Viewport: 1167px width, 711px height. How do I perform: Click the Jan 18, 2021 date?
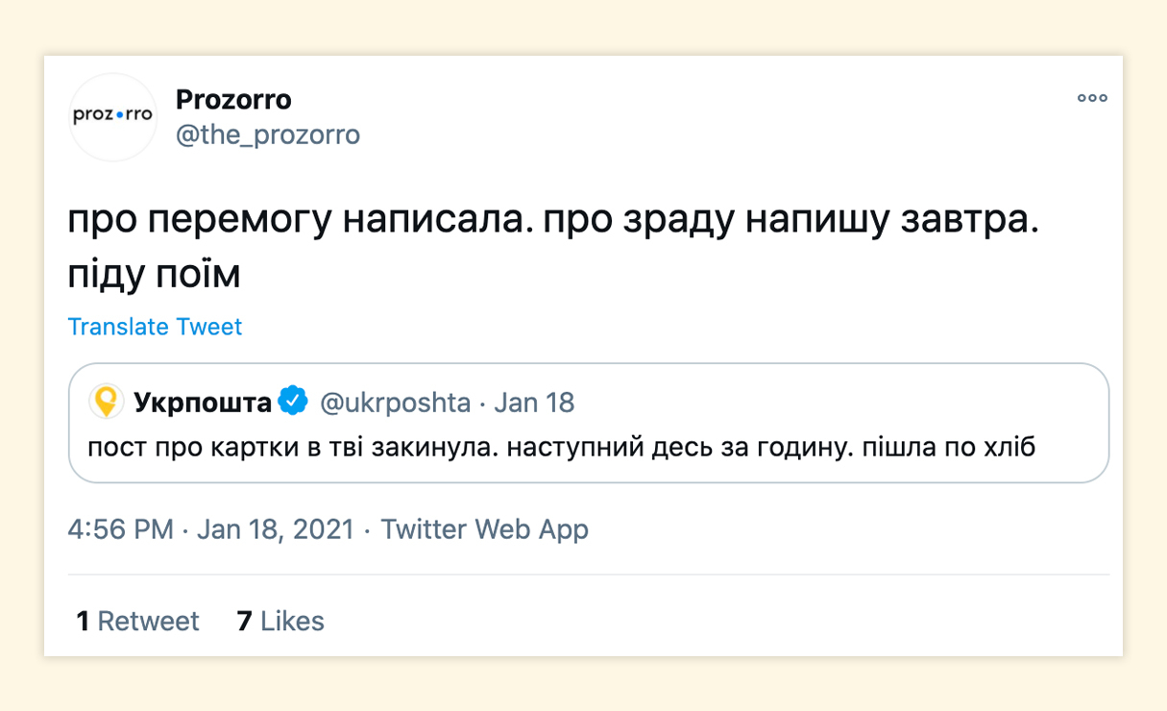coord(276,529)
